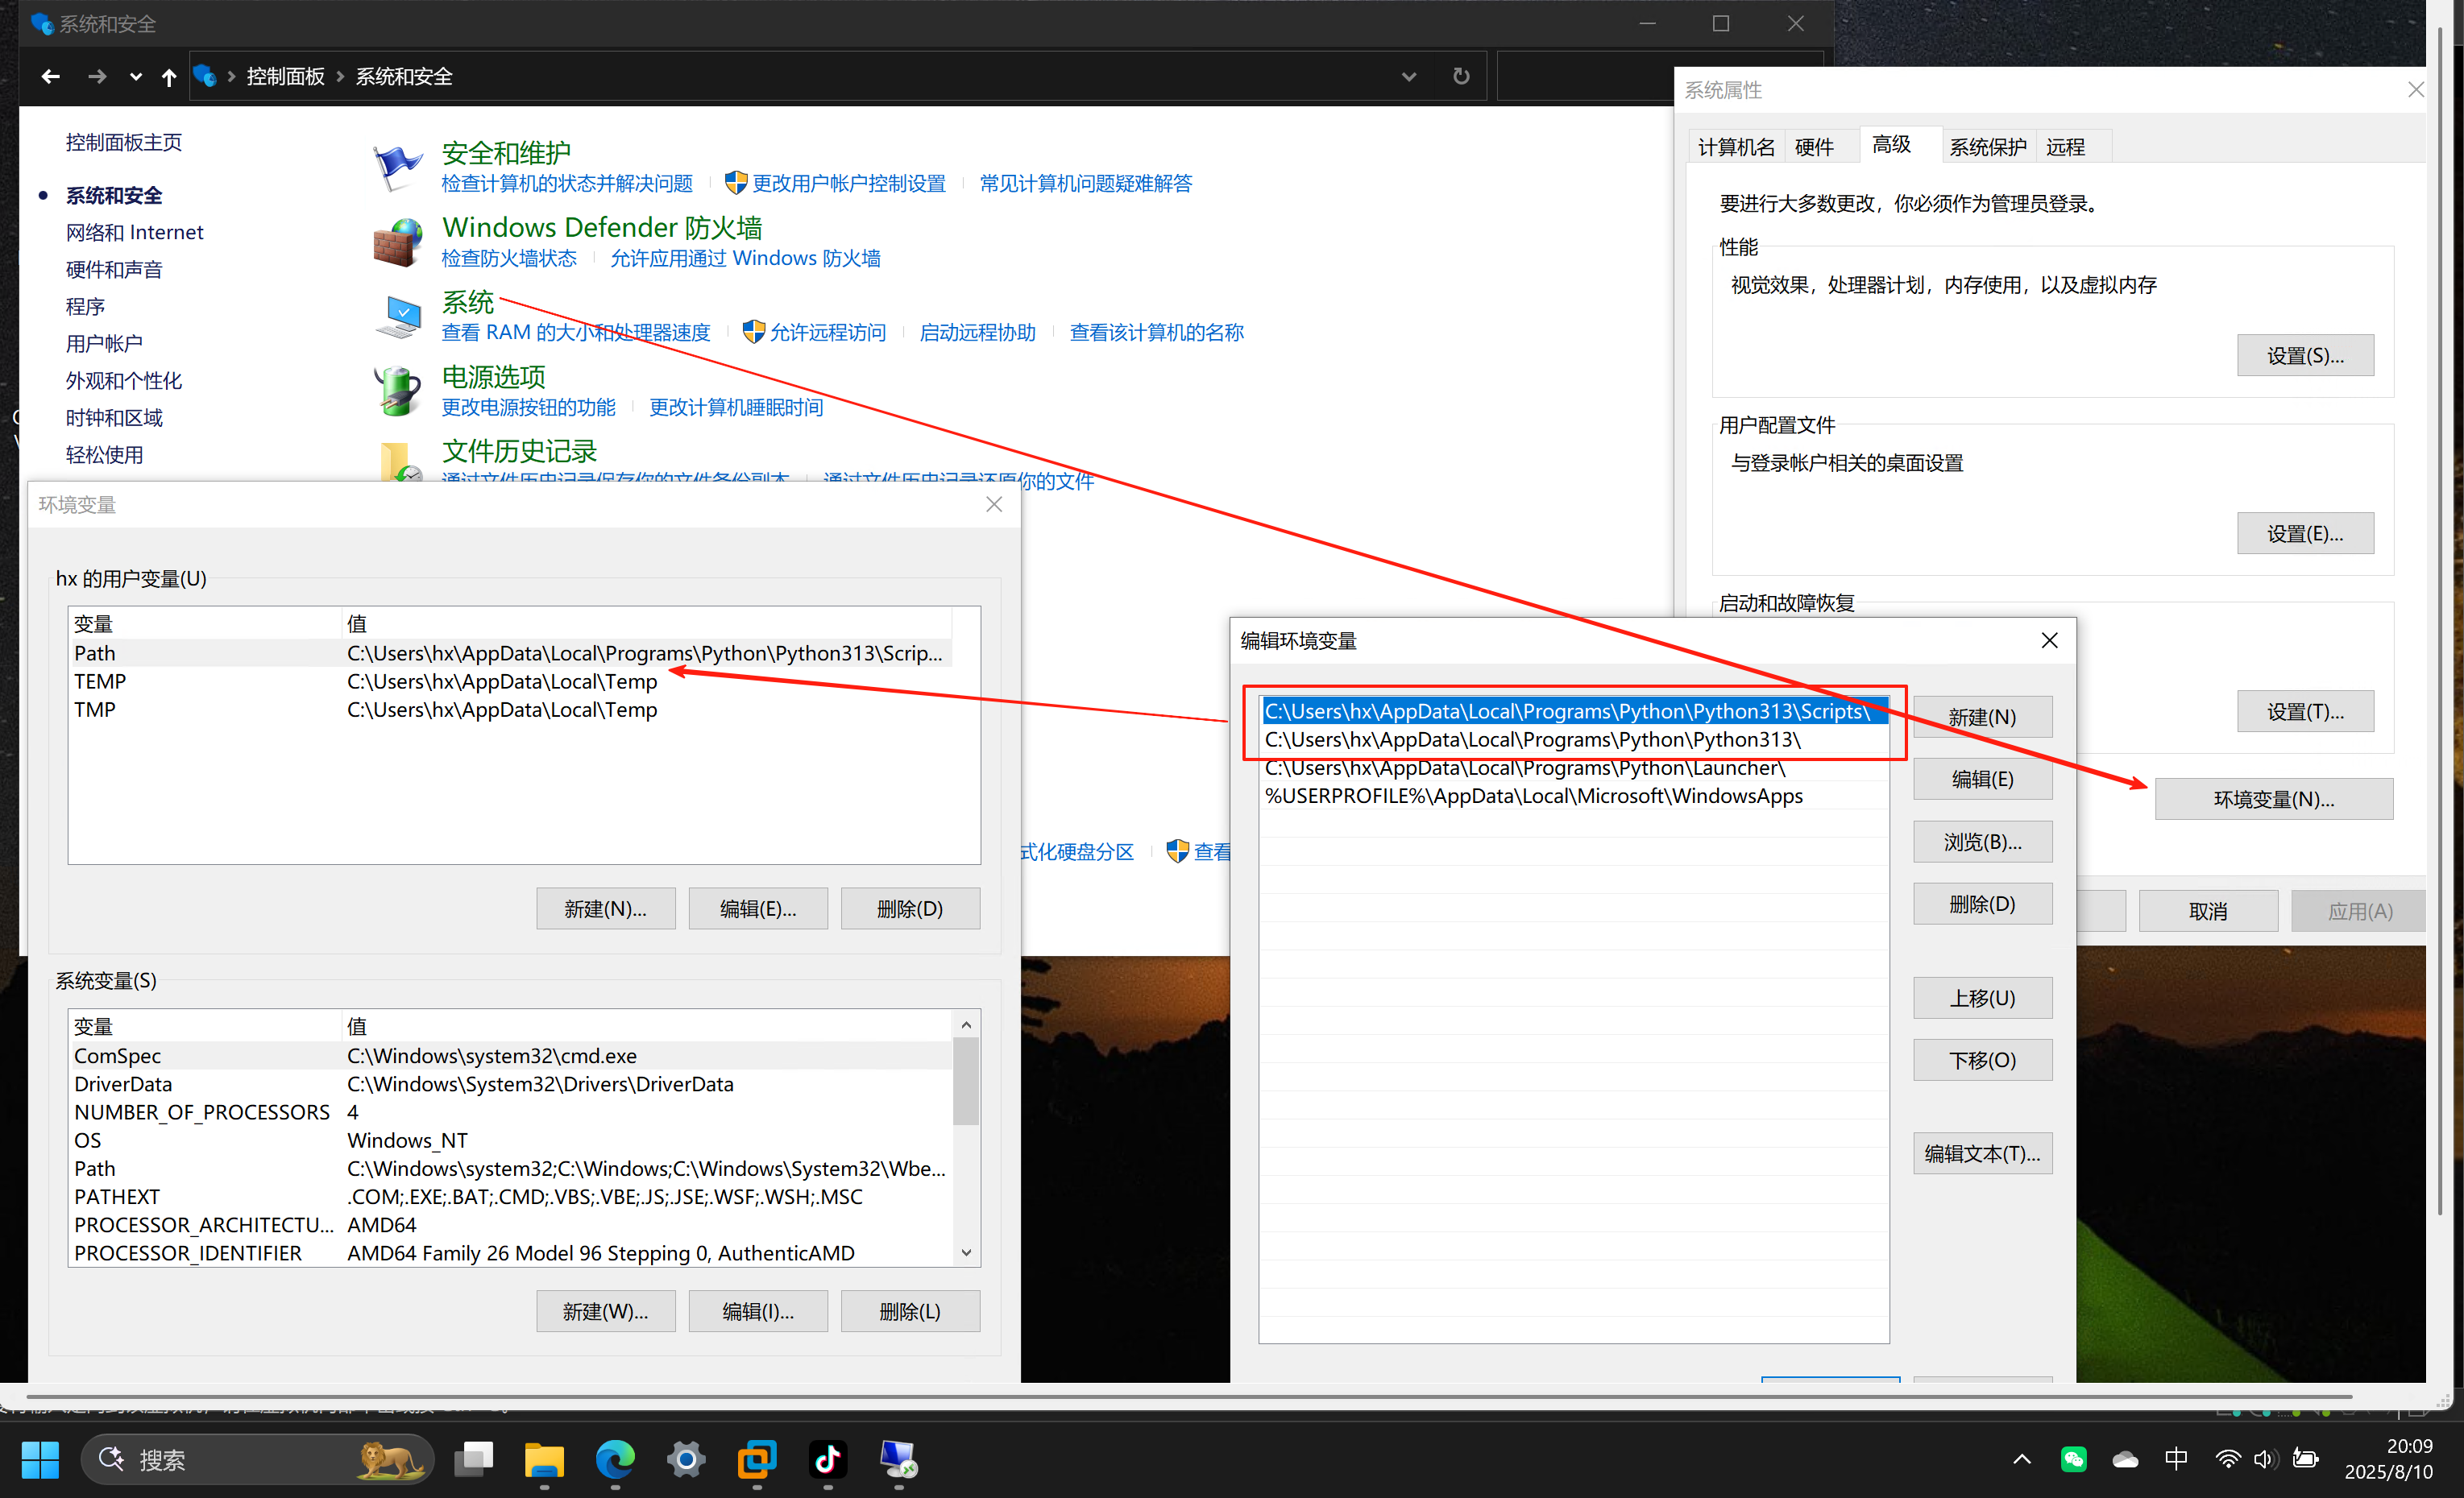Show hidden tray icons chevron
Screen dimensions: 2464x1498
pyautogui.click(x=2021, y=1460)
